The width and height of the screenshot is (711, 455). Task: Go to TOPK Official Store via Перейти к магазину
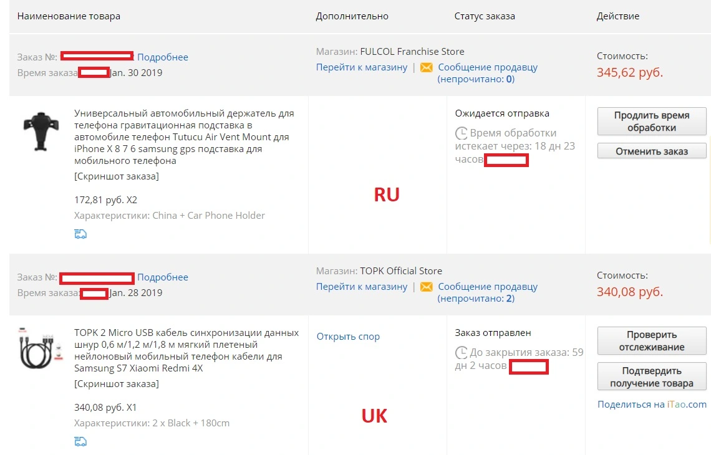coord(362,287)
